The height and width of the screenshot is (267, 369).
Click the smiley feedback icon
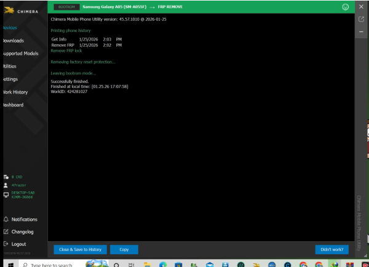[345, 7]
